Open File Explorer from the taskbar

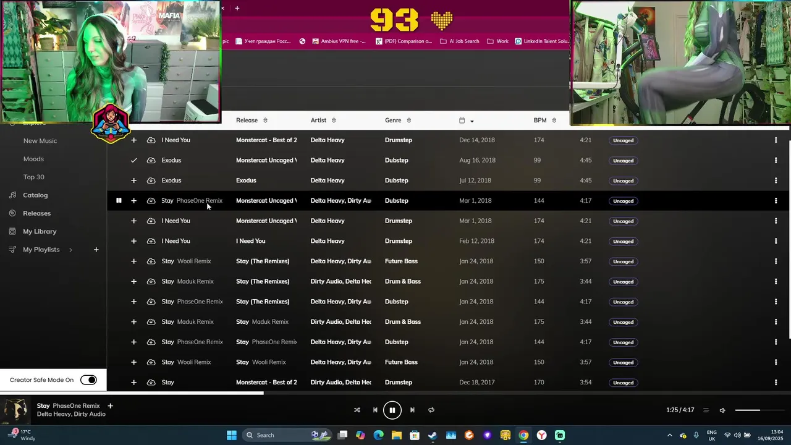point(396,435)
